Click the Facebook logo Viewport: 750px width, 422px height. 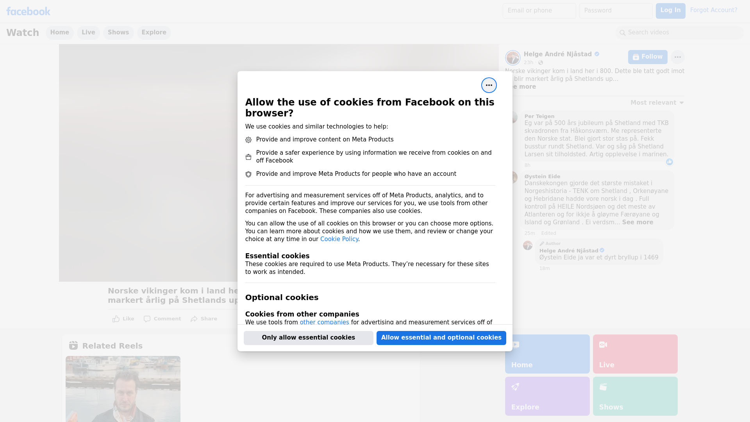click(28, 11)
